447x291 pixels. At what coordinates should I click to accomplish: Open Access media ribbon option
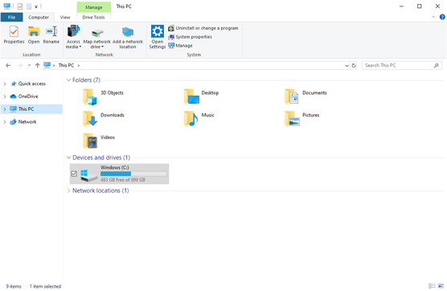coord(73,37)
